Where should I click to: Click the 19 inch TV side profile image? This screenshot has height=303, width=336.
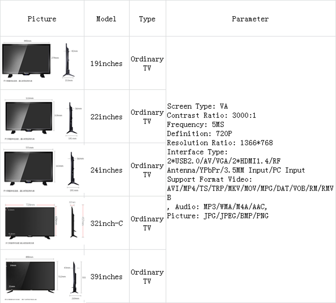[67, 60]
